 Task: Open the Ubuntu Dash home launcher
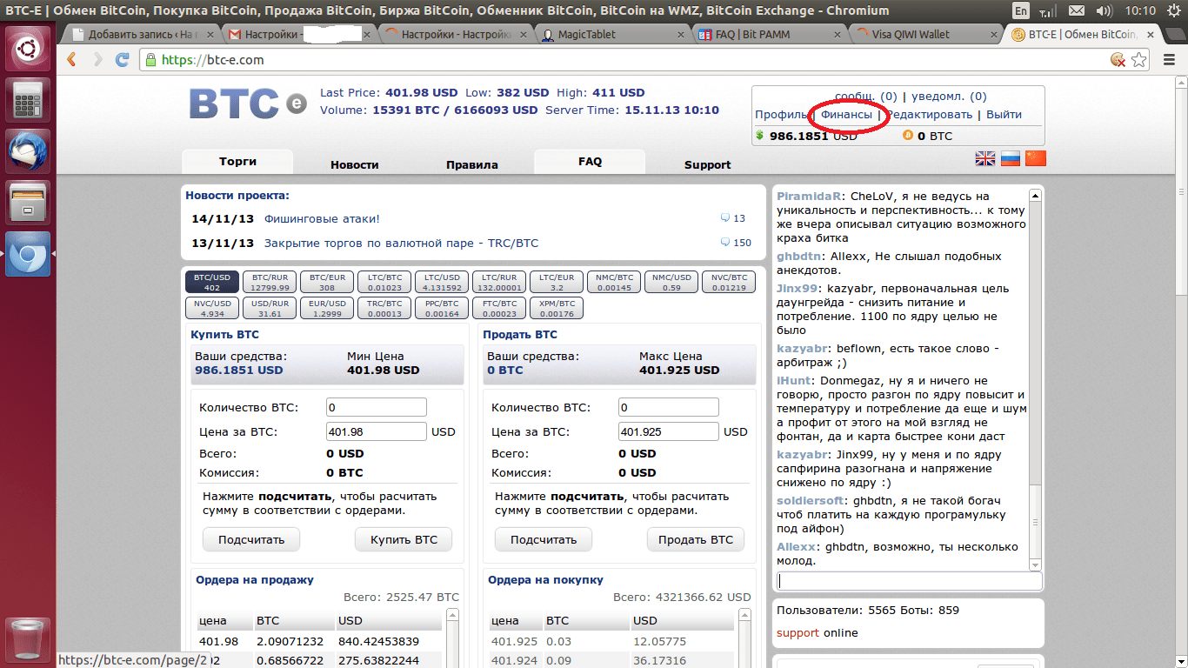[x=28, y=48]
